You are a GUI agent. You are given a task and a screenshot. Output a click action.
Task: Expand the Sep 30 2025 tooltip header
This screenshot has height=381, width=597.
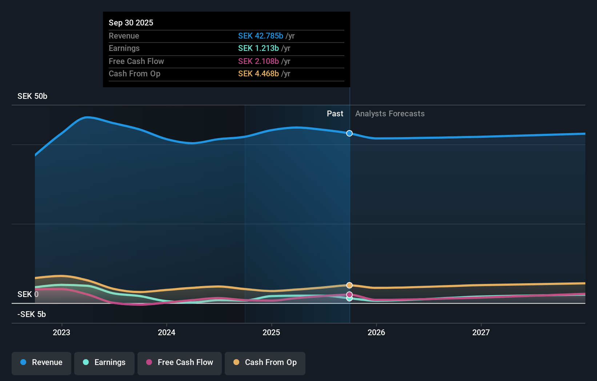click(131, 23)
